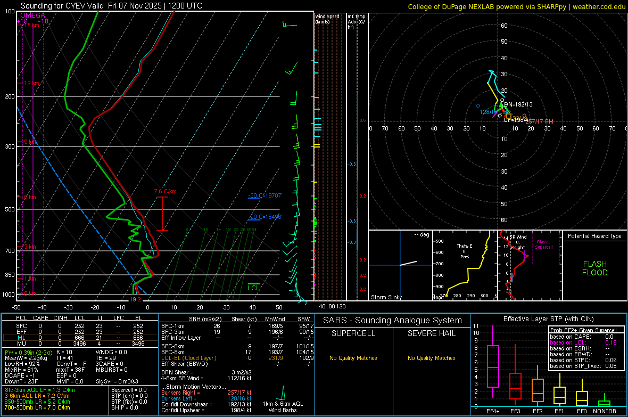Select the red 7.6 C/km lapse rate label
The height and width of the screenshot is (417, 628).
pos(165,191)
